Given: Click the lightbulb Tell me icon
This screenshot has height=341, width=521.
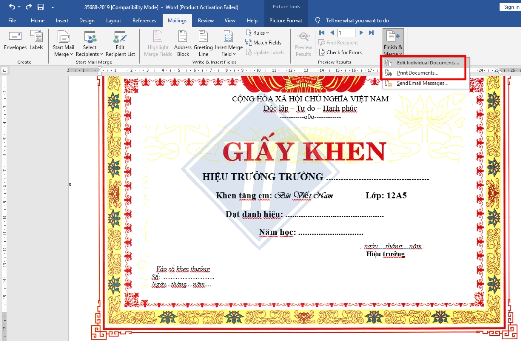Looking at the screenshot, I should [x=318, y=21].
